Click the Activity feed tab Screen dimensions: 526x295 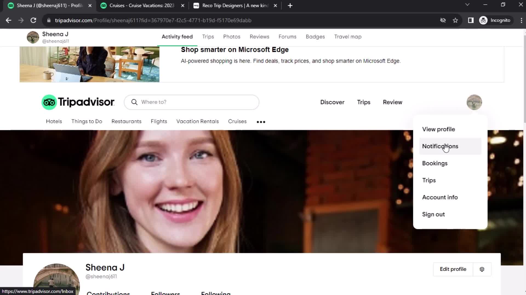(x=177, y=36)
